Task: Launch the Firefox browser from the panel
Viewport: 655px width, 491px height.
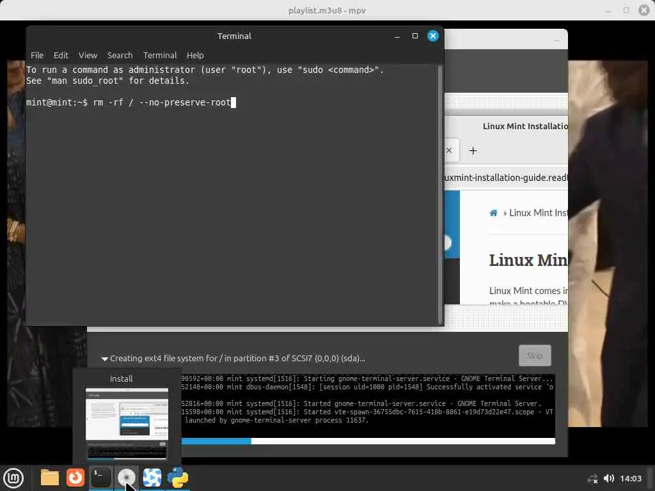Action: pos(75,478)
